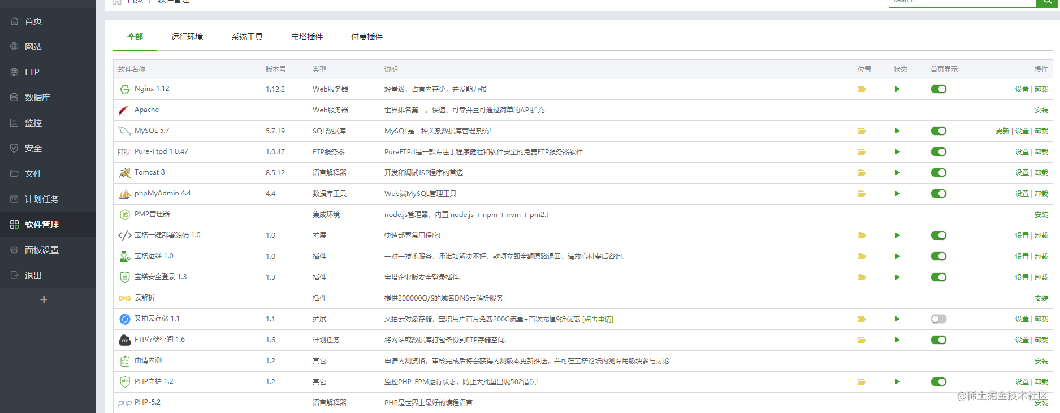Toggle PHP守护 homepage display switch
This screenshot has height=413, width=1060.
click(938, 382)
